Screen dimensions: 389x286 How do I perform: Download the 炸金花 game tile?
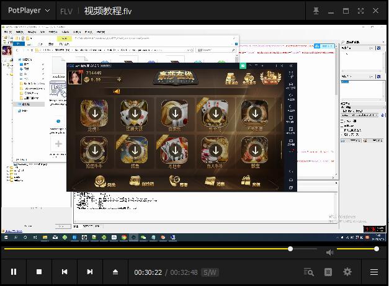click(x=215, y=114)
